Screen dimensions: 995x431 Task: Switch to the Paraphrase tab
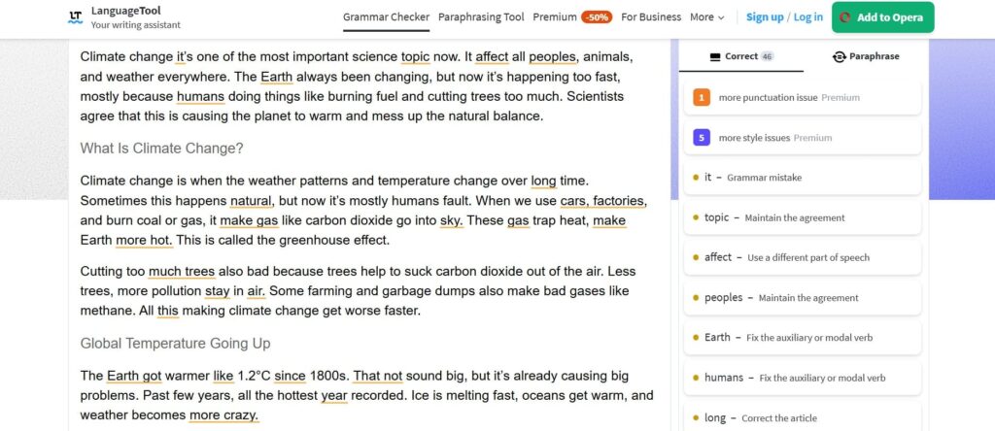tap(866, 56)
